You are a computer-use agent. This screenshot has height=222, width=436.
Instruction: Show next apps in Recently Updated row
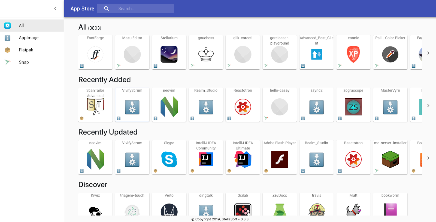[x=428, y=158]
